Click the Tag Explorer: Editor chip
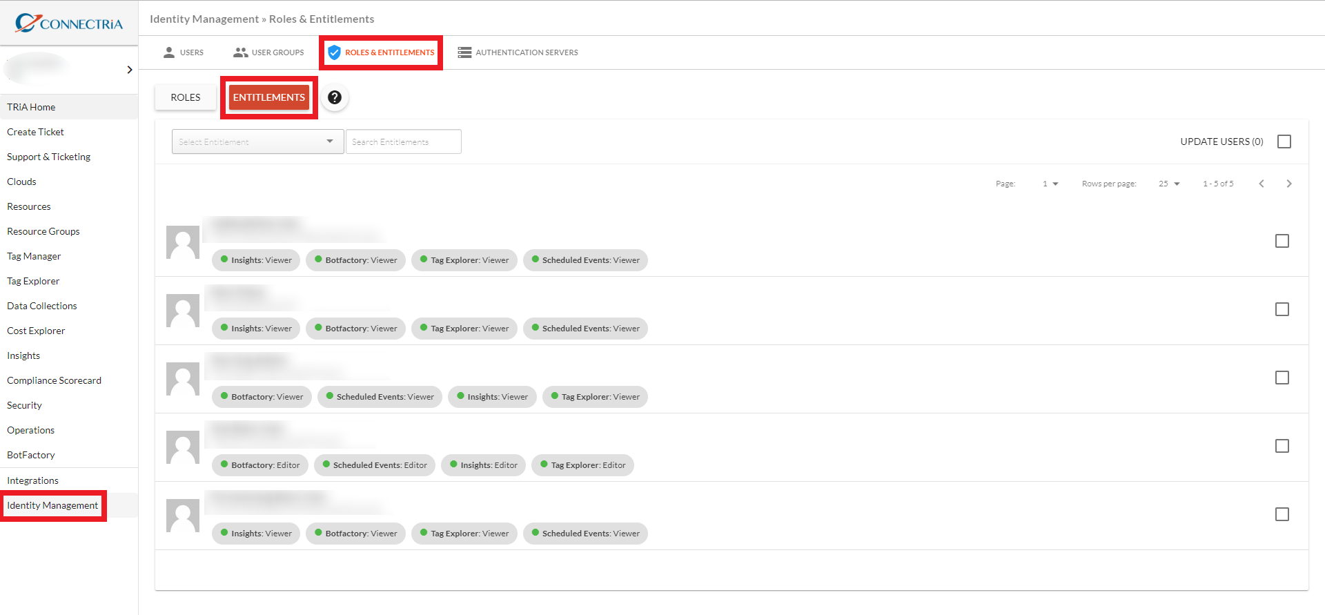 tap(582, 465)
